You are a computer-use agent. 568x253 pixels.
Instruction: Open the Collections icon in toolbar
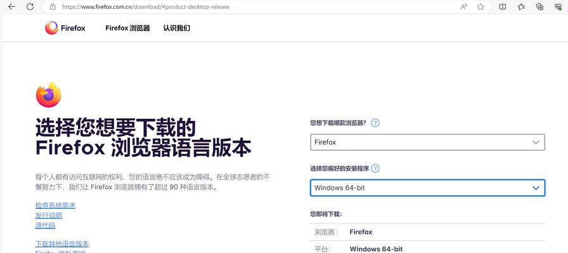(x=539, y=6)
